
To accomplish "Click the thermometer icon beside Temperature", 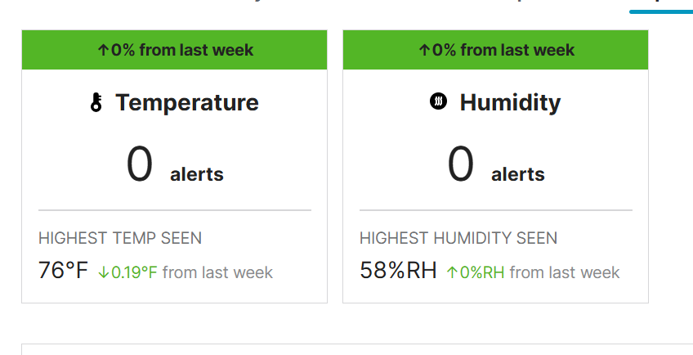I will tap(96, 103).
